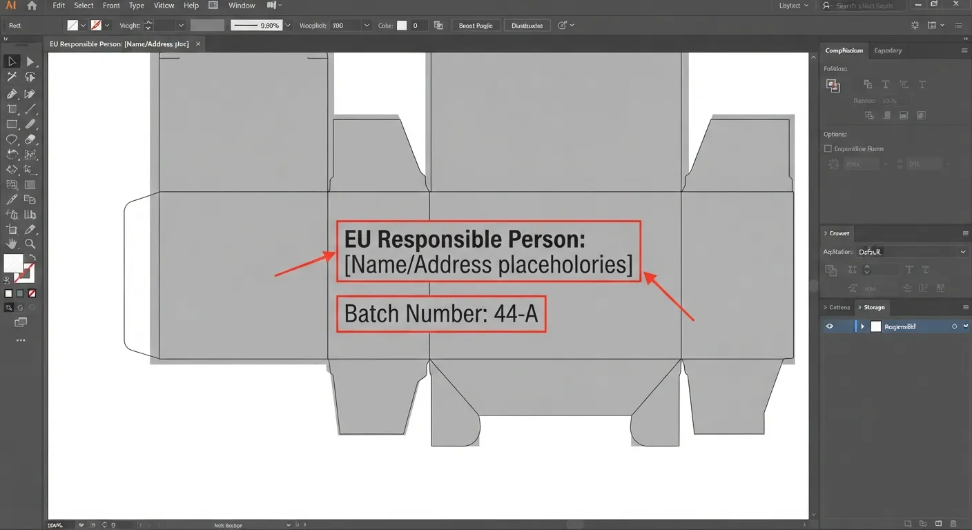The height and width of the screenshot is (530, 972).
Task: Select the Symbol Sprayer tool
Action: pyautogui.click(x=12, y=215)
